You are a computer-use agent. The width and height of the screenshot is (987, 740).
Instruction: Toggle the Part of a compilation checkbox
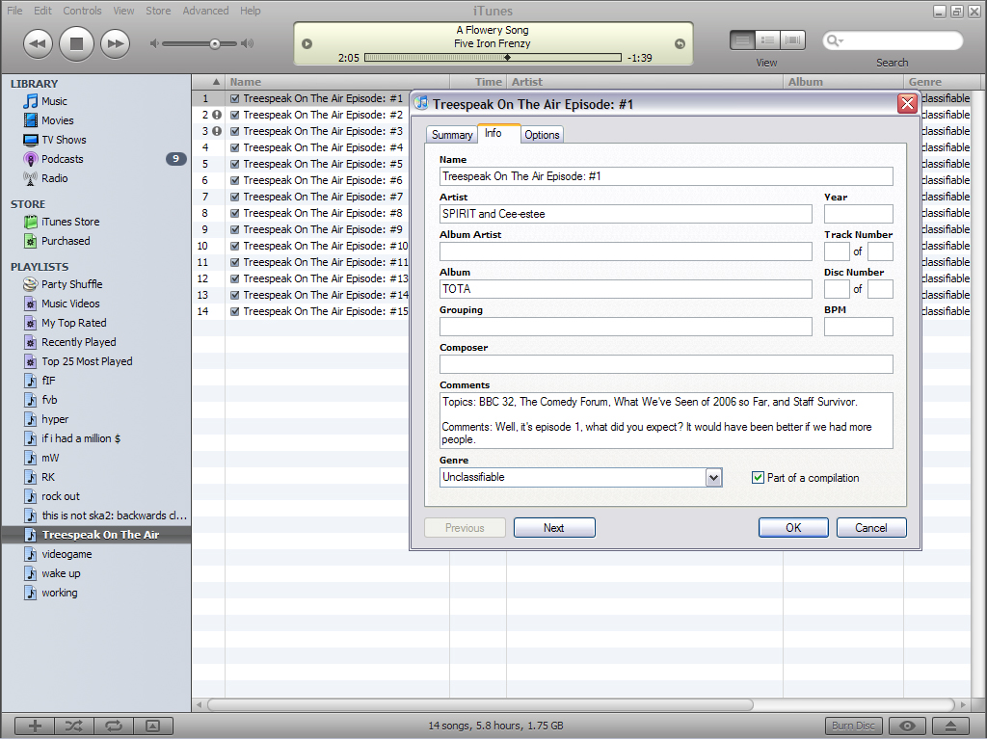pos(758,478)
